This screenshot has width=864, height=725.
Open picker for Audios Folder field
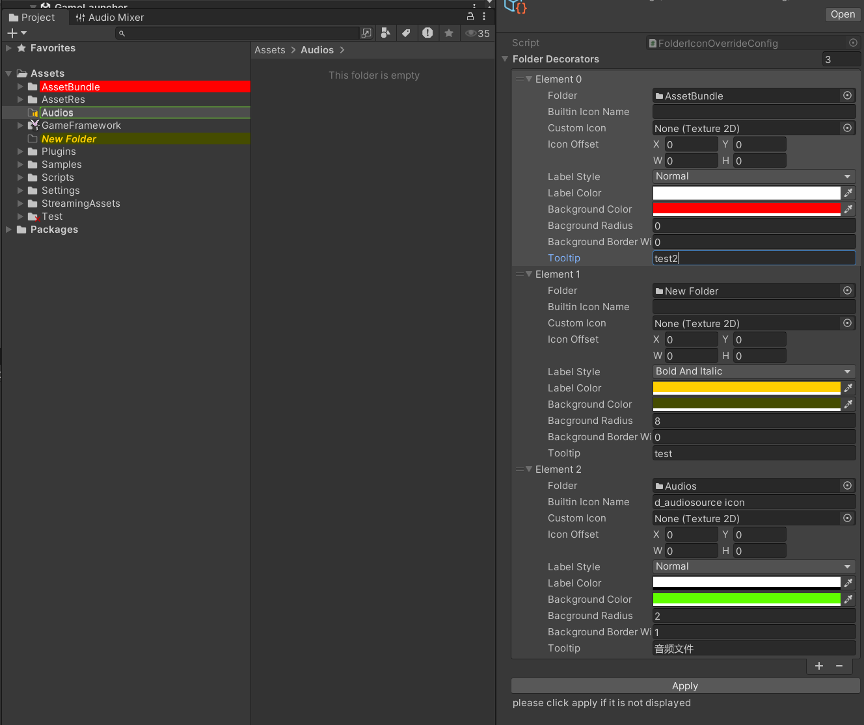[x=847, y=486]
